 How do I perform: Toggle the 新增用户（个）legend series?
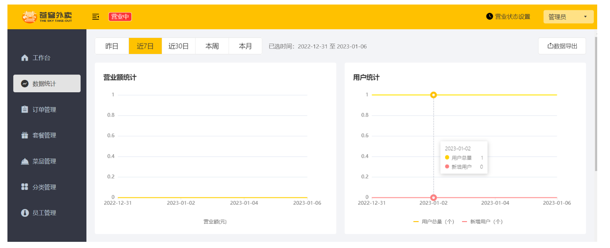click(482, 222)
